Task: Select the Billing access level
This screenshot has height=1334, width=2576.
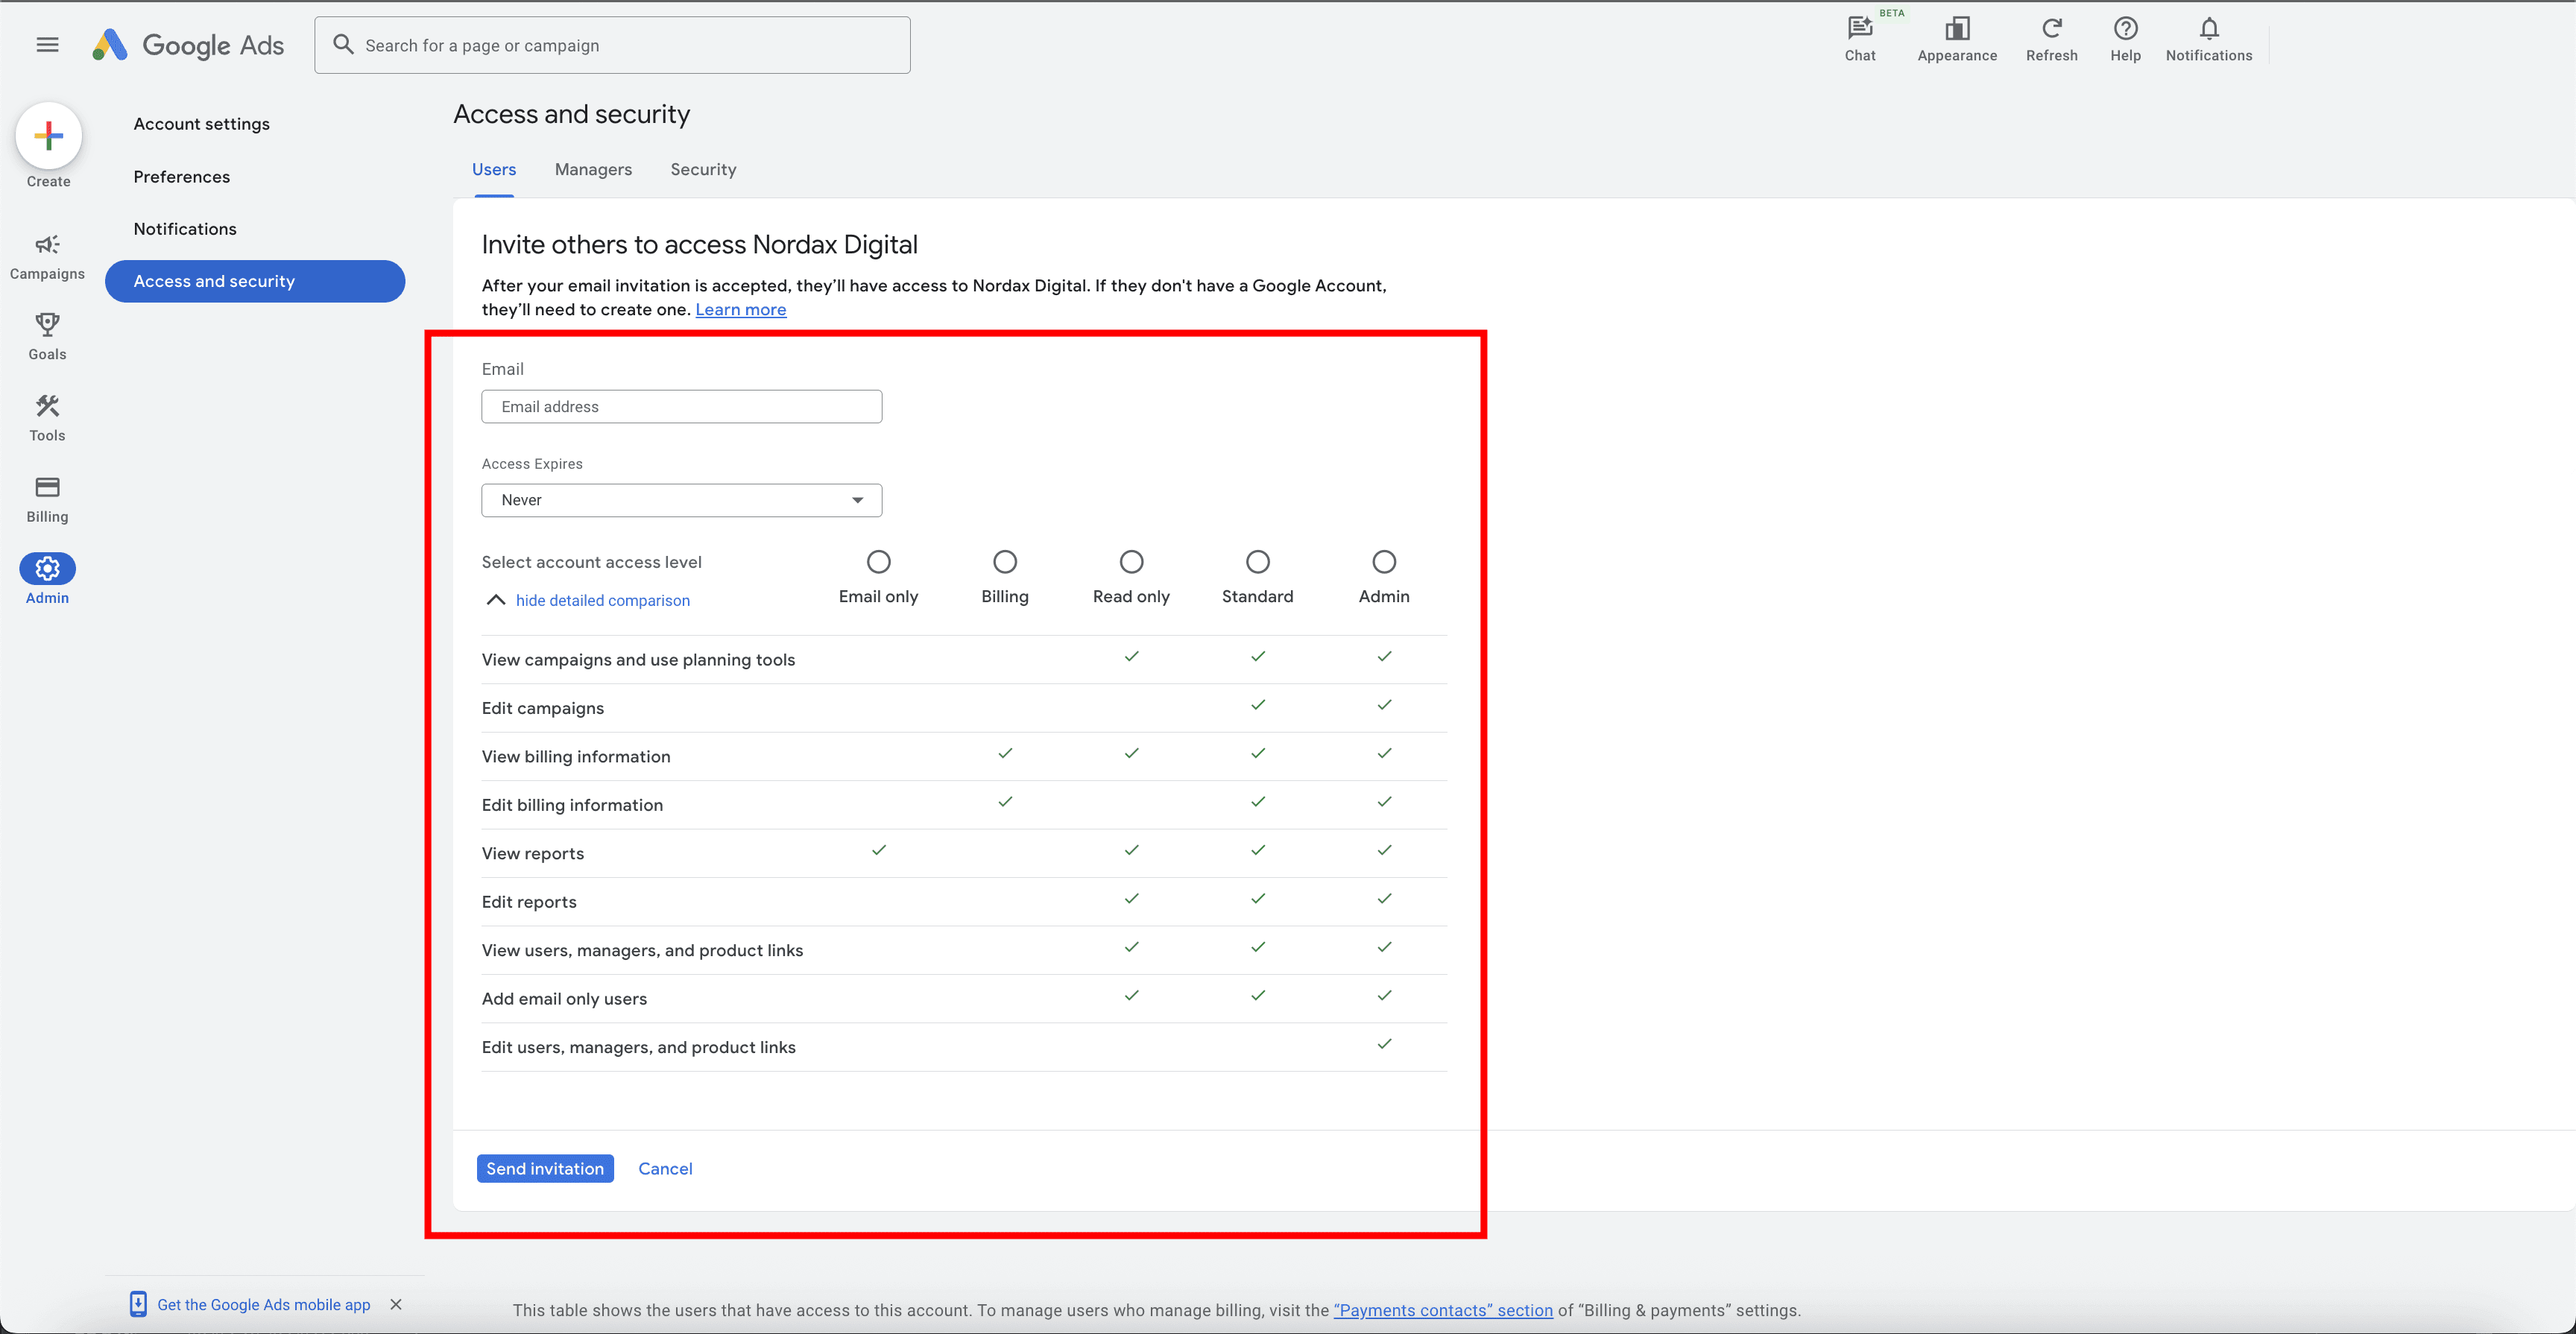Action: (1005, 562)
